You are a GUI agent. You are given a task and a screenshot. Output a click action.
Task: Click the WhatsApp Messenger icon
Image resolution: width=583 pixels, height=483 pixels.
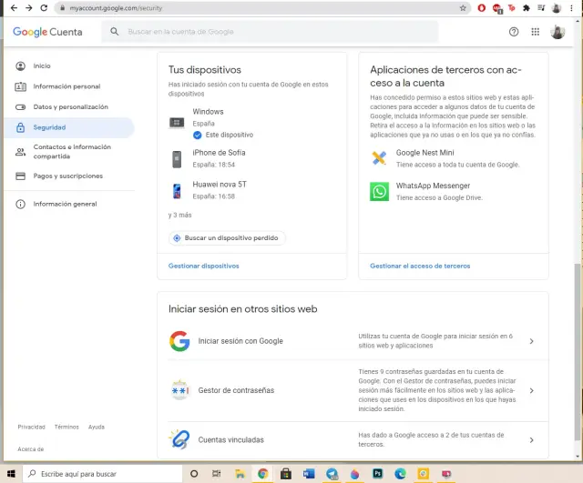pos(379,191)
